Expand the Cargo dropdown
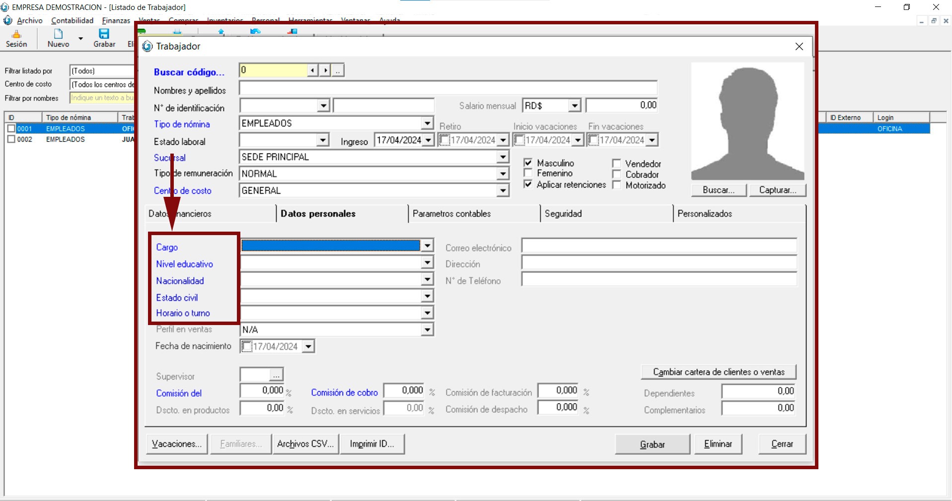This screenshot has height=501, width=952. click(427, 246)
